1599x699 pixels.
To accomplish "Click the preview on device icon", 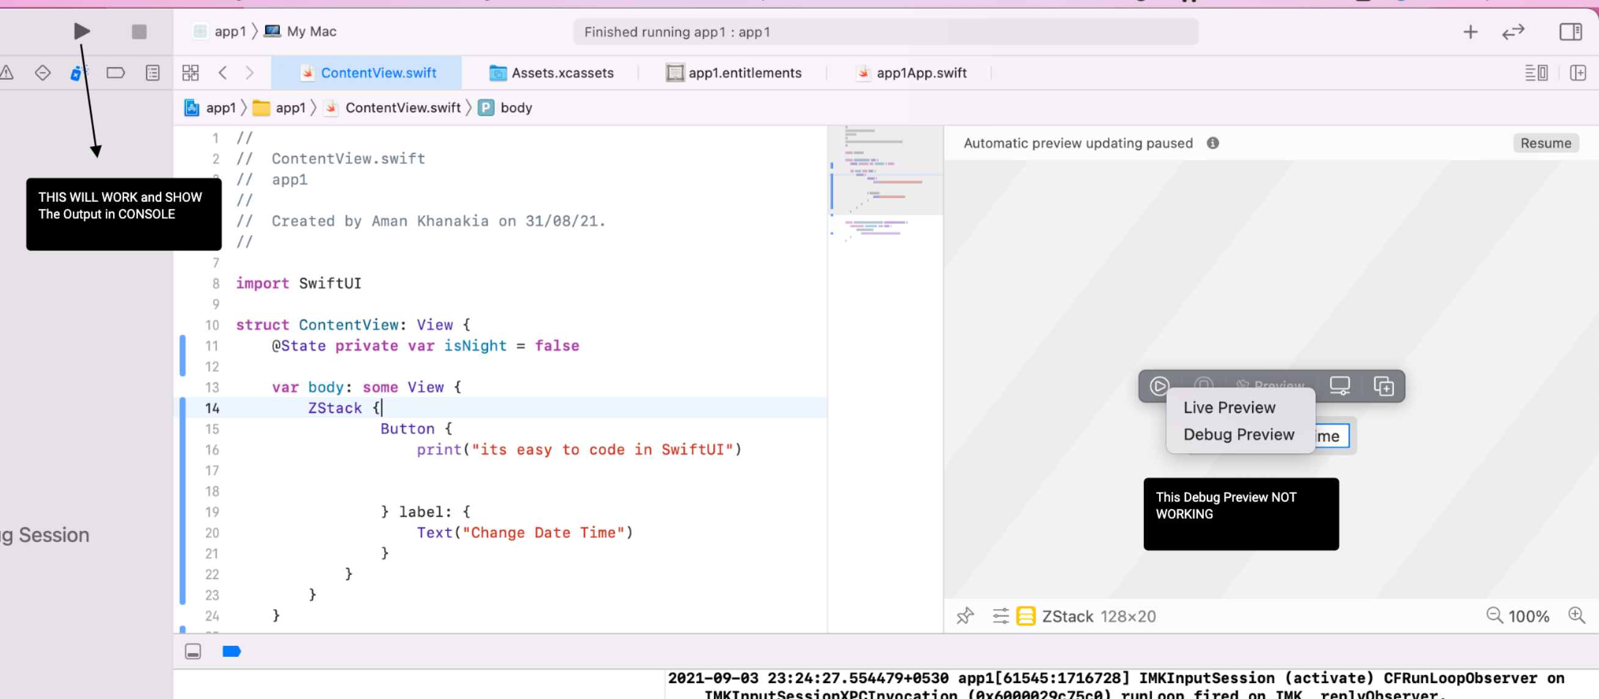I will click(1339, 386).
